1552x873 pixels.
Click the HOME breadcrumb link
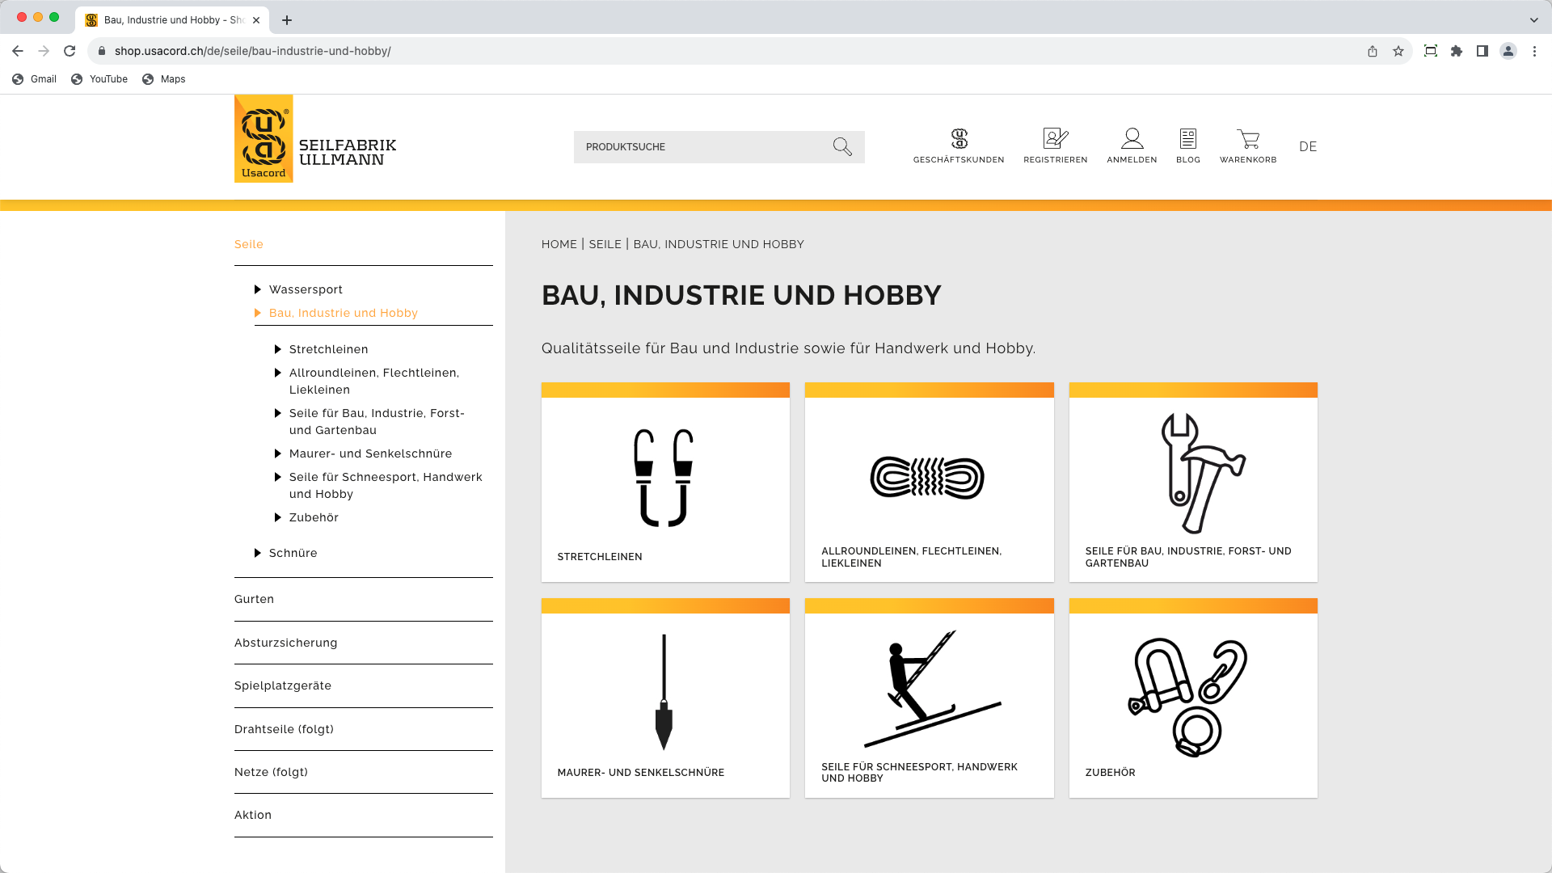point(559,244)
